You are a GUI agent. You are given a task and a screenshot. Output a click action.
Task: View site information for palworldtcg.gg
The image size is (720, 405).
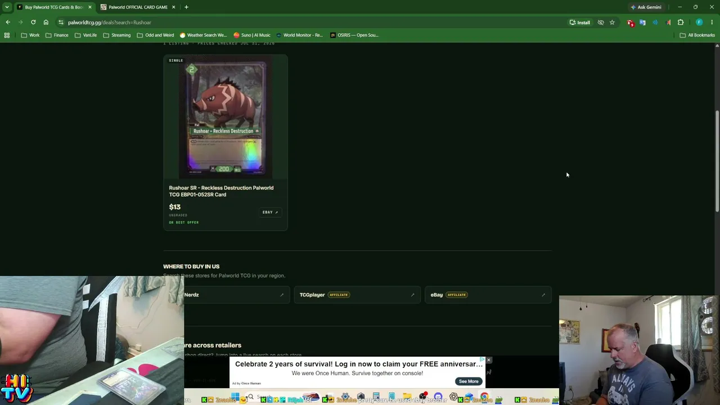[x=61, y=22]
